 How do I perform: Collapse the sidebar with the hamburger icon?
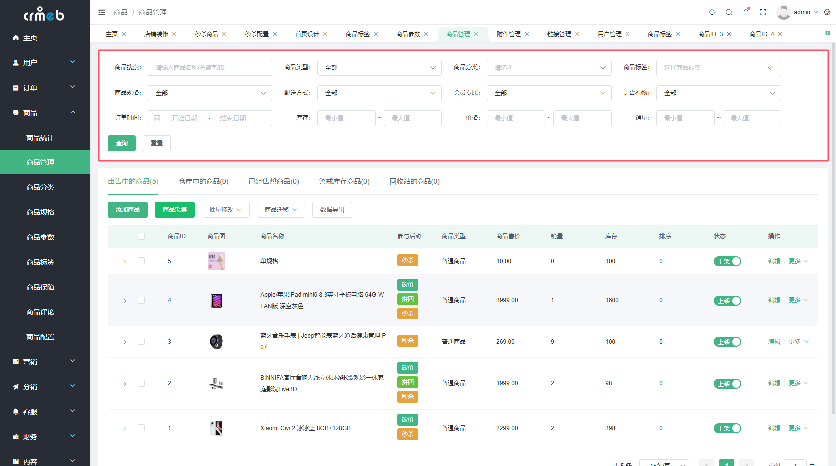[102, 12]
